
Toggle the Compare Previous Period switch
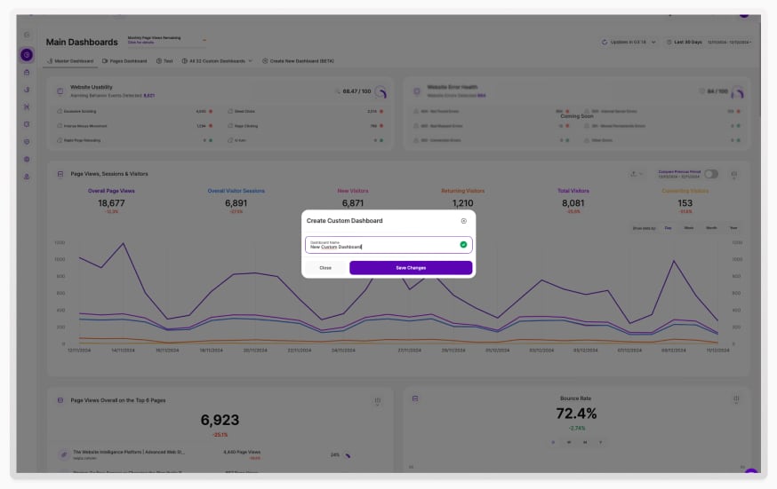[711, 174]
